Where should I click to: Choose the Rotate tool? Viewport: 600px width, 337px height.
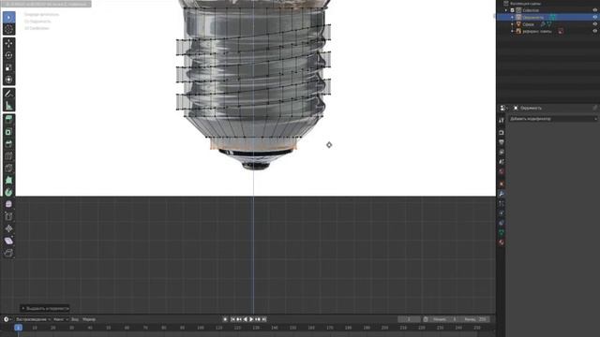(x=8, y=55)
